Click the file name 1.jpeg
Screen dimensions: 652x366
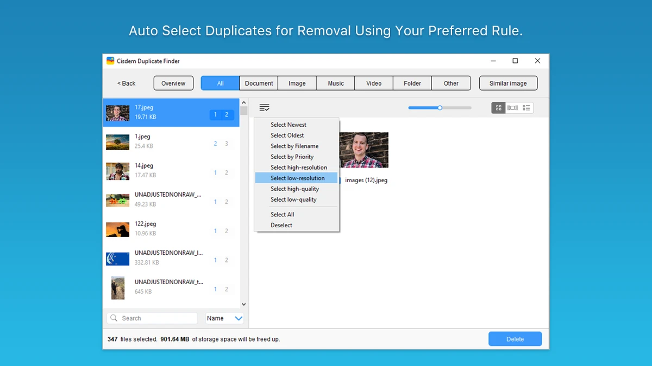(x=142, y=137)
